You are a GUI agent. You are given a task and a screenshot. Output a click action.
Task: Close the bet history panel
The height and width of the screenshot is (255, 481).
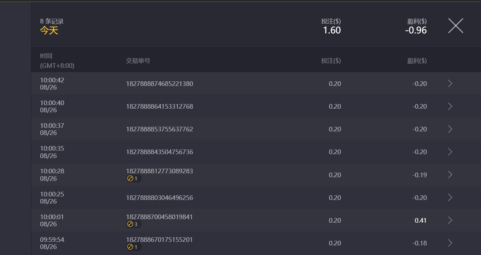tap(455, 26)
